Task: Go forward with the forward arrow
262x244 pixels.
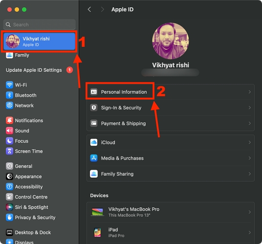Action: coord(103,9)
